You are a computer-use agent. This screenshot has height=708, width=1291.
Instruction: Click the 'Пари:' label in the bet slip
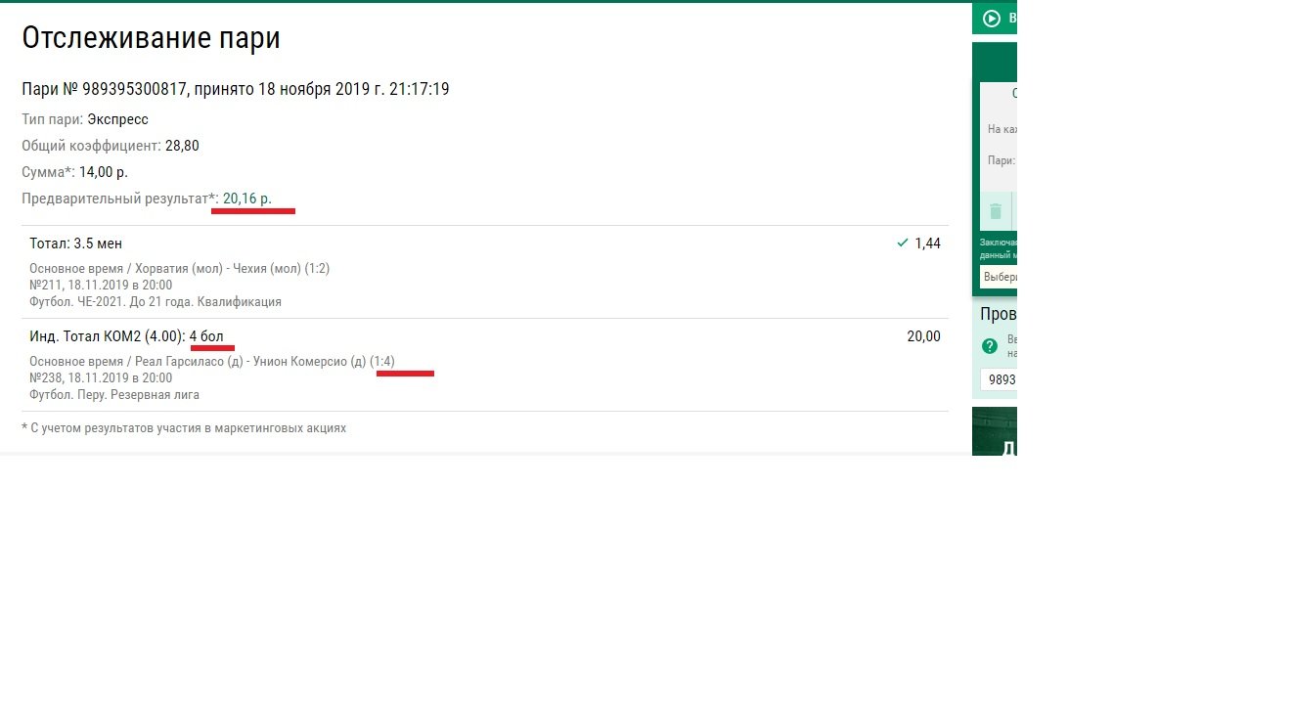1001,160
